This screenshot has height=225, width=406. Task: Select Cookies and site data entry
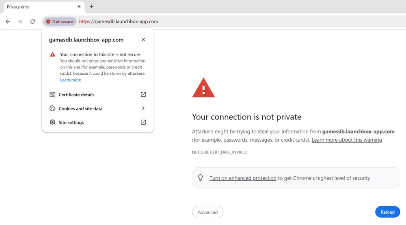[80, 108]
